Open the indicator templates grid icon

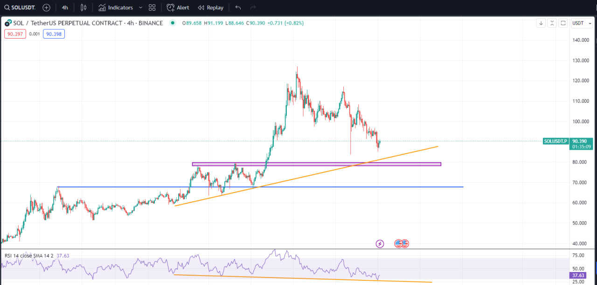(x=152, y=7)
